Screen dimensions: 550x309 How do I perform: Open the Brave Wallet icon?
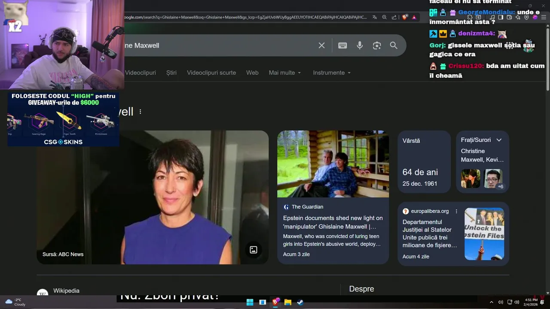[x=509, y=17]
